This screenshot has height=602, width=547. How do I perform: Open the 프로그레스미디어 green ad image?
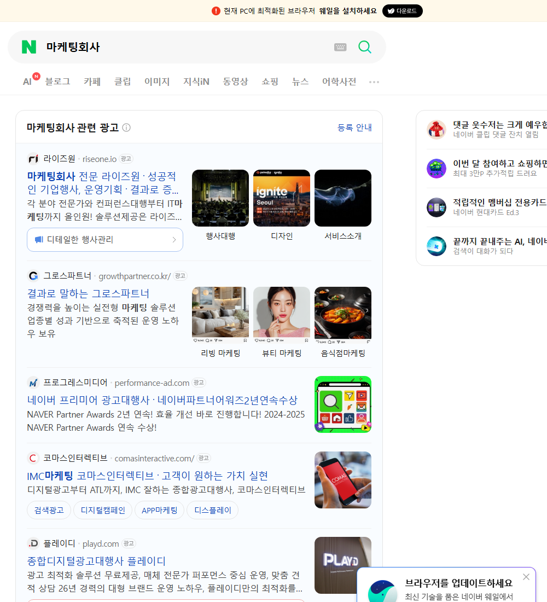coord(343,404)
